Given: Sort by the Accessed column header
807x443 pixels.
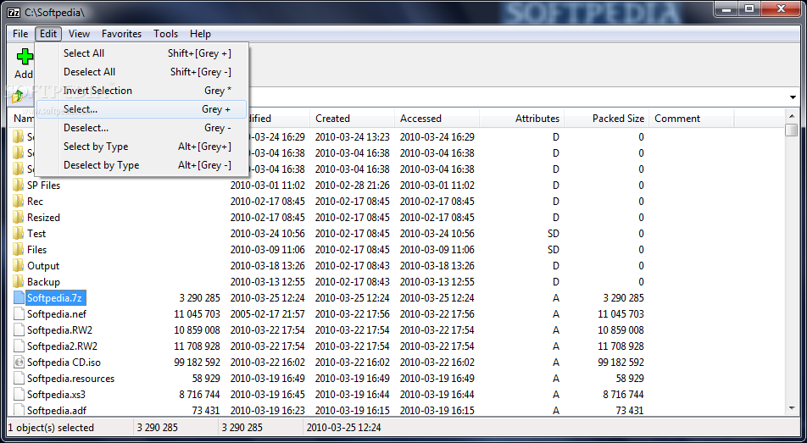Looking at the screenshot, I should pos(437,119).
